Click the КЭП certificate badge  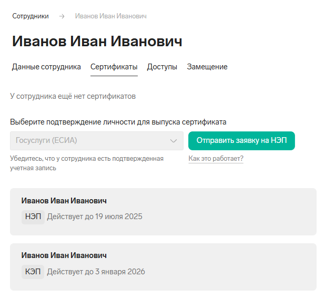[33, 272]
